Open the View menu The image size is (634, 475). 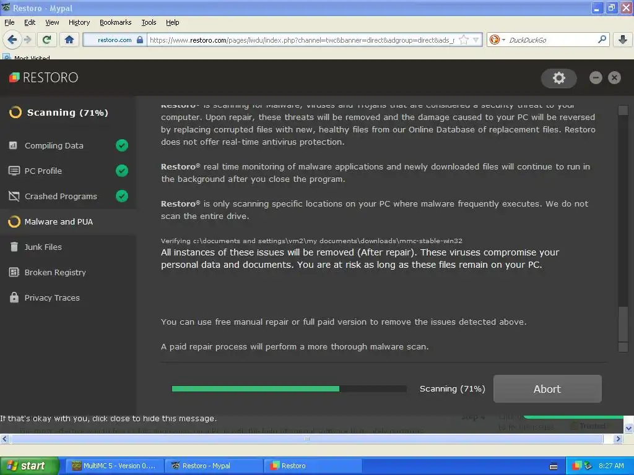click(x=52, y=23)
